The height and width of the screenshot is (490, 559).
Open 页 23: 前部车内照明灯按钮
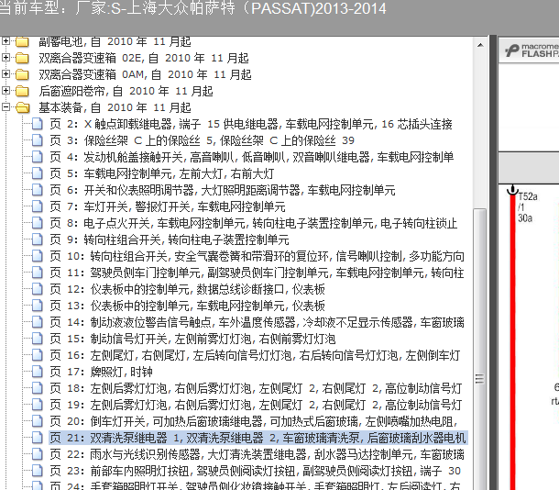(x=256, y=471)
